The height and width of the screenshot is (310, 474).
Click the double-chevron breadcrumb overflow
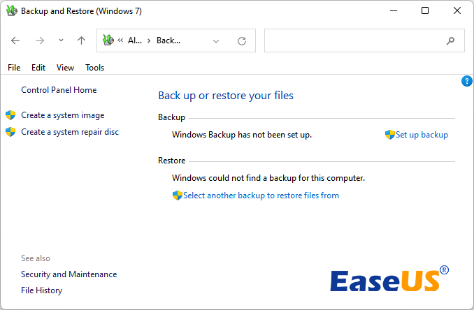pyautogui.click(x=120, y=40)
